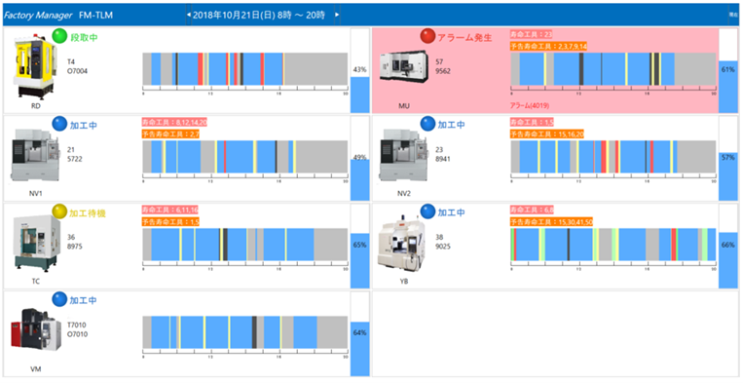Image resolution: width=743 pixels, height=383 pixels.
Task: Click the machine name label NV1
Action: coord(36,193)
